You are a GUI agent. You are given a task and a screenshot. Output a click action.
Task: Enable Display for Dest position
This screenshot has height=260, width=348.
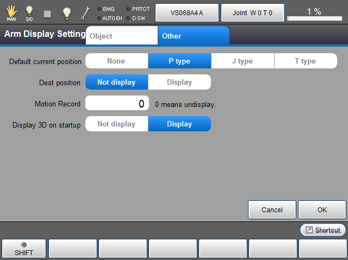click(x=179, y=83)
